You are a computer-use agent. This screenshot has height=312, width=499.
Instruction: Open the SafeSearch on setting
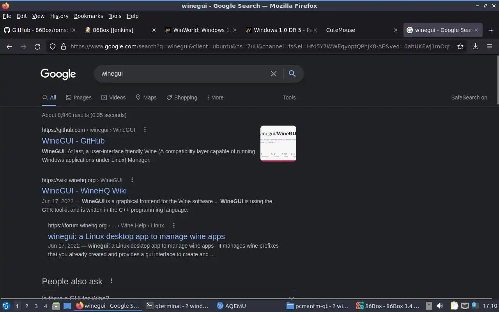(469, 97)
